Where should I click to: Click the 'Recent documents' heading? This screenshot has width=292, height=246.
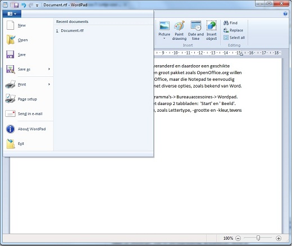72,21
